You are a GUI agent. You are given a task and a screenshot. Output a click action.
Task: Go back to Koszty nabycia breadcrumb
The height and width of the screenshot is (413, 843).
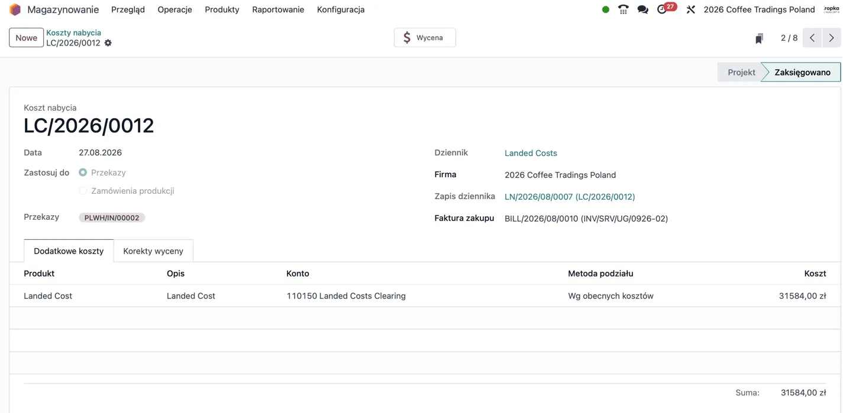point(73,32)
